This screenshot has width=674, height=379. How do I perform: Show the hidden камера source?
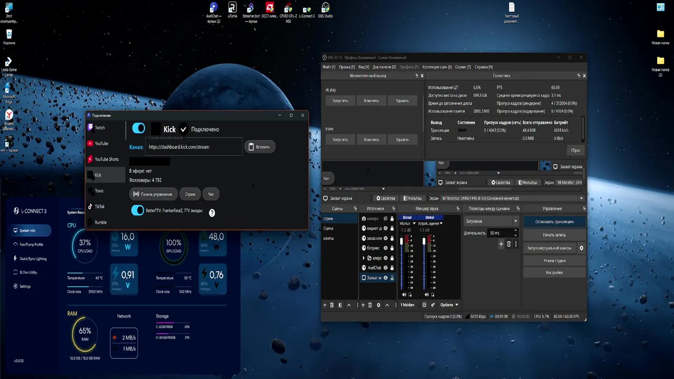point(385,218)
